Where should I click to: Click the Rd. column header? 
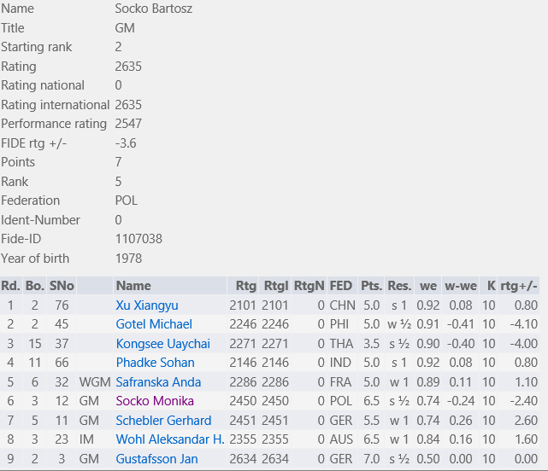pyautogui.click(x=11, y=286)
